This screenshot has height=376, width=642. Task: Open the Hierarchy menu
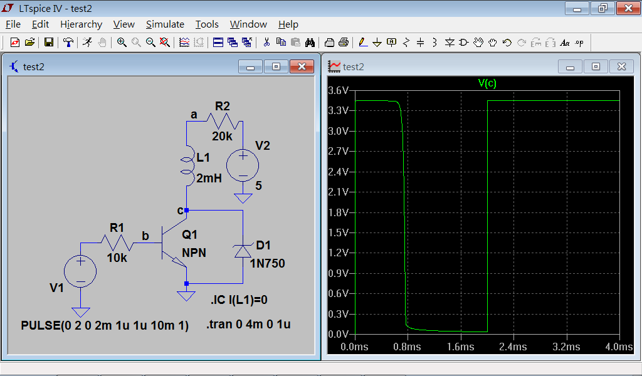click(x=81, y=24)
